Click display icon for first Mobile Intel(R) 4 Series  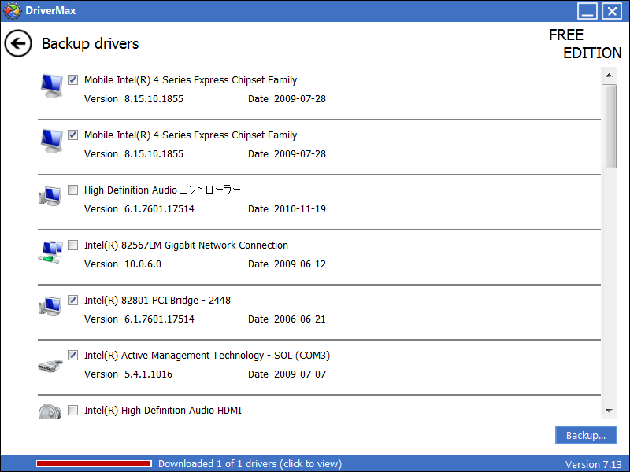pos(51,86)
